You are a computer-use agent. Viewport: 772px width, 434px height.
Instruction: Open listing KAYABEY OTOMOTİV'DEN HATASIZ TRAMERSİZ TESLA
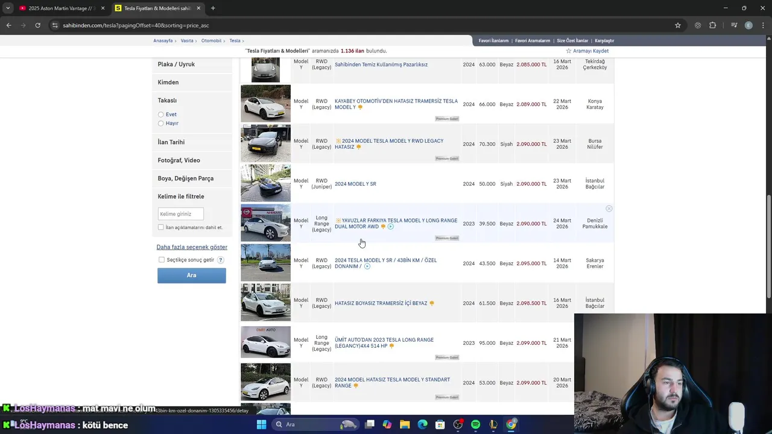tap(396, 104)
